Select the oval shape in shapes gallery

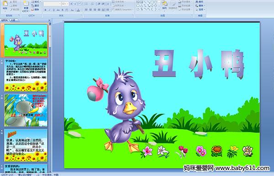pyautogui.click(x=156, y=2)
